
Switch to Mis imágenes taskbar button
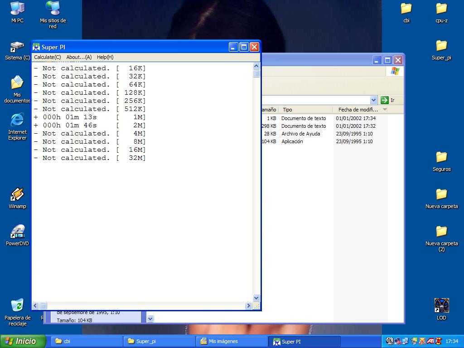(x=231, y=341)
